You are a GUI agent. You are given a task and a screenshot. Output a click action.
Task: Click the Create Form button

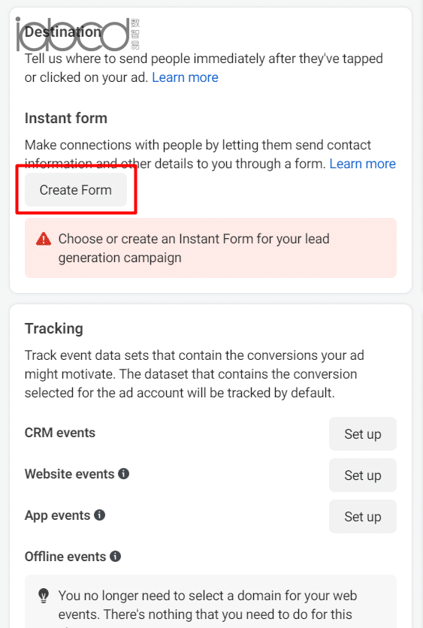(x=76, y=190)
